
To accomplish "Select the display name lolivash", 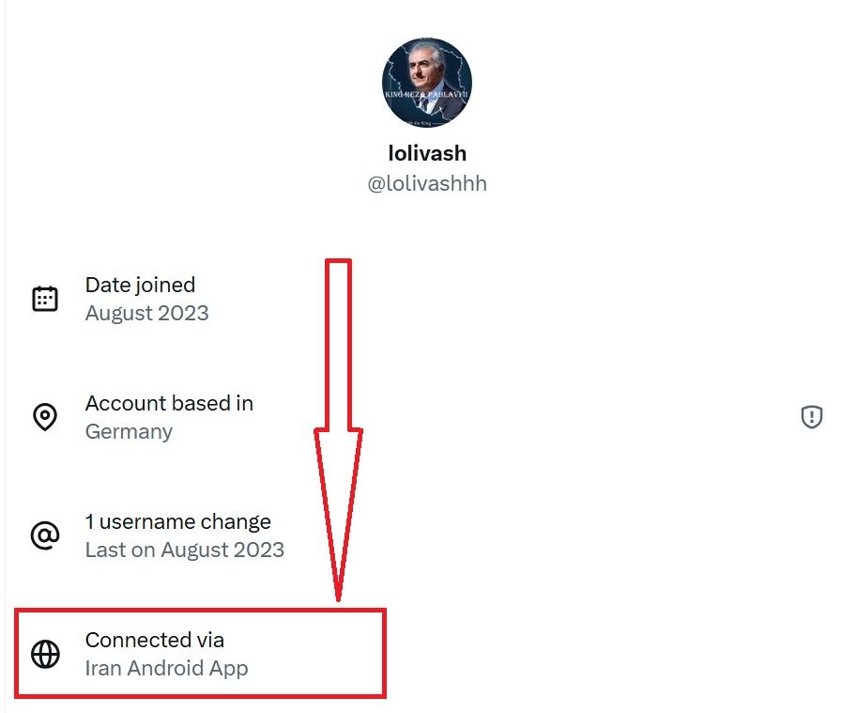I will pos(426,153).
